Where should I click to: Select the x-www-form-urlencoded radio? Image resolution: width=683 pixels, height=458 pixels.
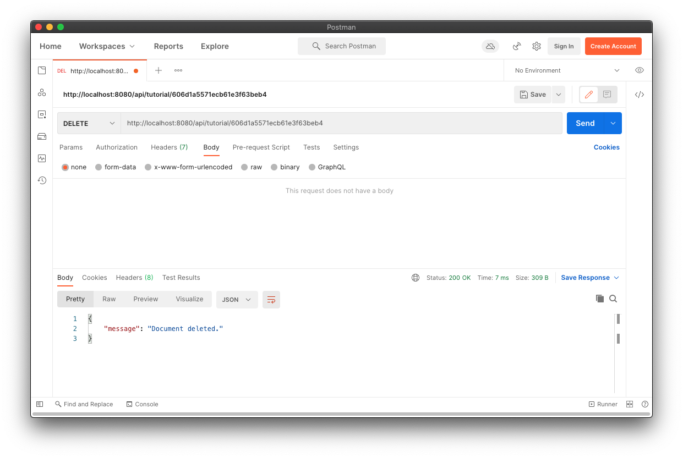tap(148, 167)
